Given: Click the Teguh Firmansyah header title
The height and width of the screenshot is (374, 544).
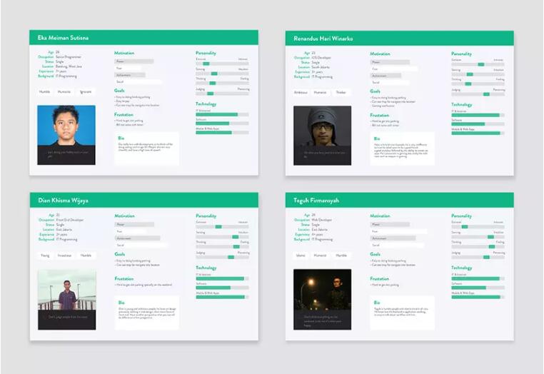Looking at the screenshot, I should tap(317, 201).
